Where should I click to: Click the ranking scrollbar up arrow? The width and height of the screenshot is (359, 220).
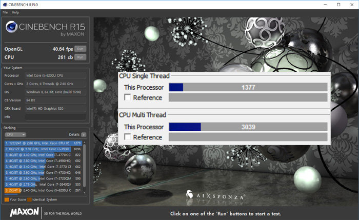(85, 143)
